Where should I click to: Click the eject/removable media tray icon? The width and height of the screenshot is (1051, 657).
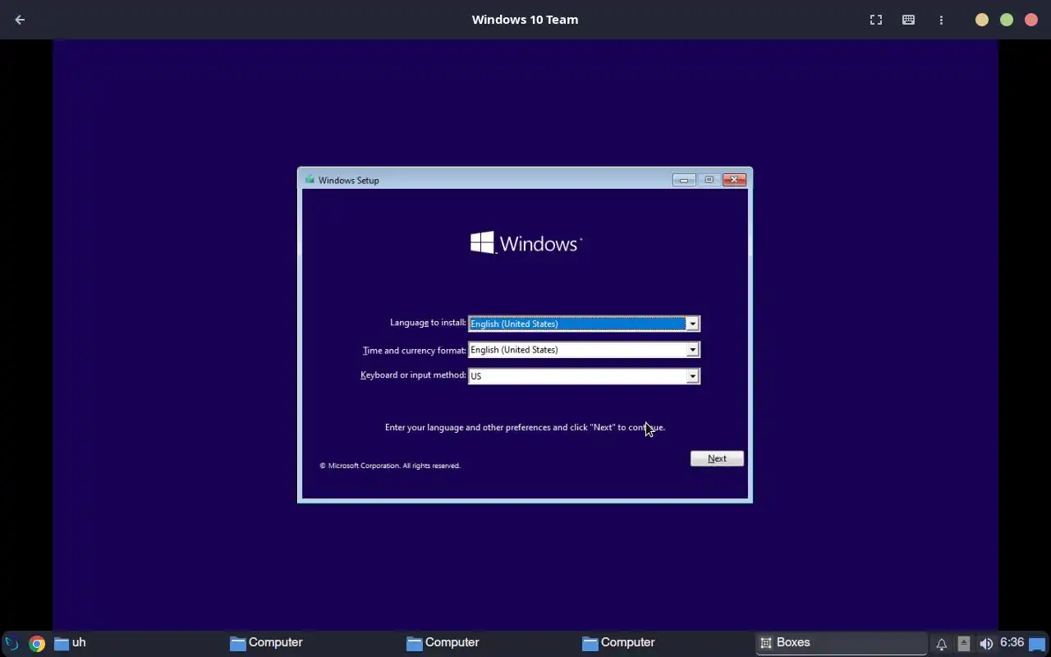(964, 644)
